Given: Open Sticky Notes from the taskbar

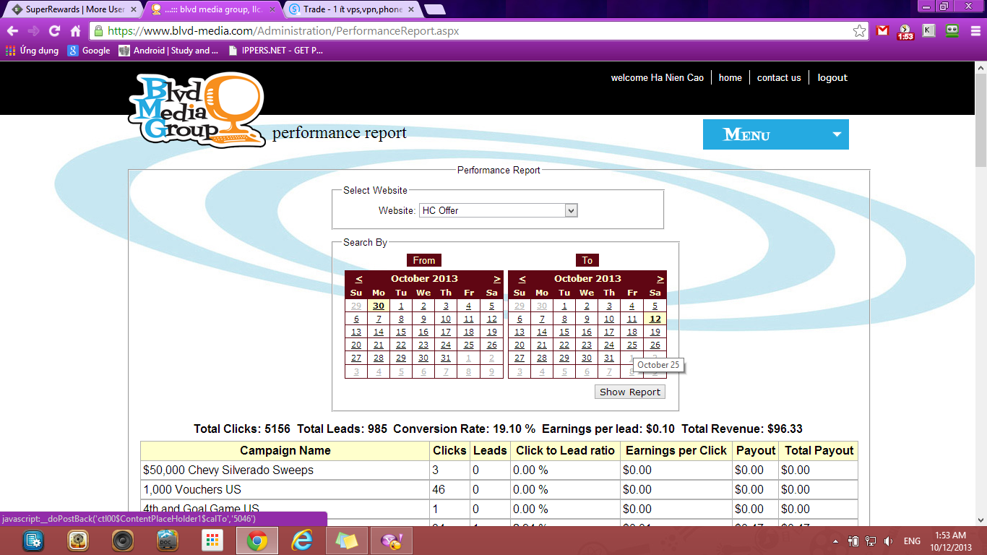Looking at the screenshot, I should (347, 541).
